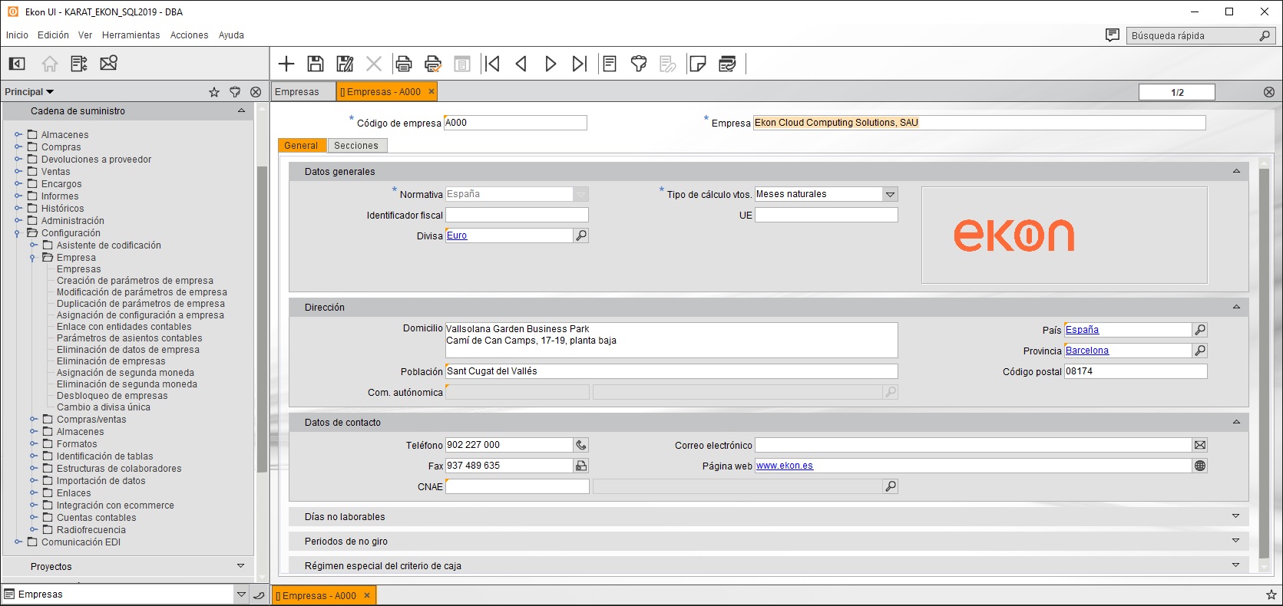Click the globe icon beside Página web

pos(1200,466)
